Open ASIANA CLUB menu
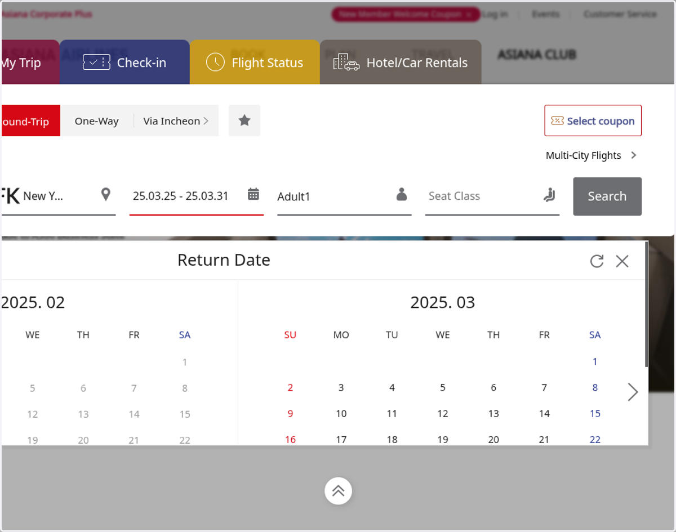Screen dimensions: 676x532 pyautogui.click(x=536, y=55)
